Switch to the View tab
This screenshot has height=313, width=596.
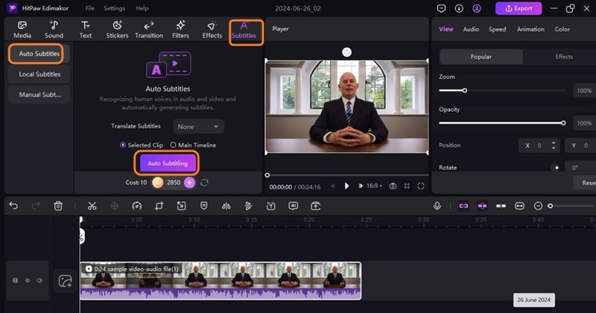[x=446, y=29]
